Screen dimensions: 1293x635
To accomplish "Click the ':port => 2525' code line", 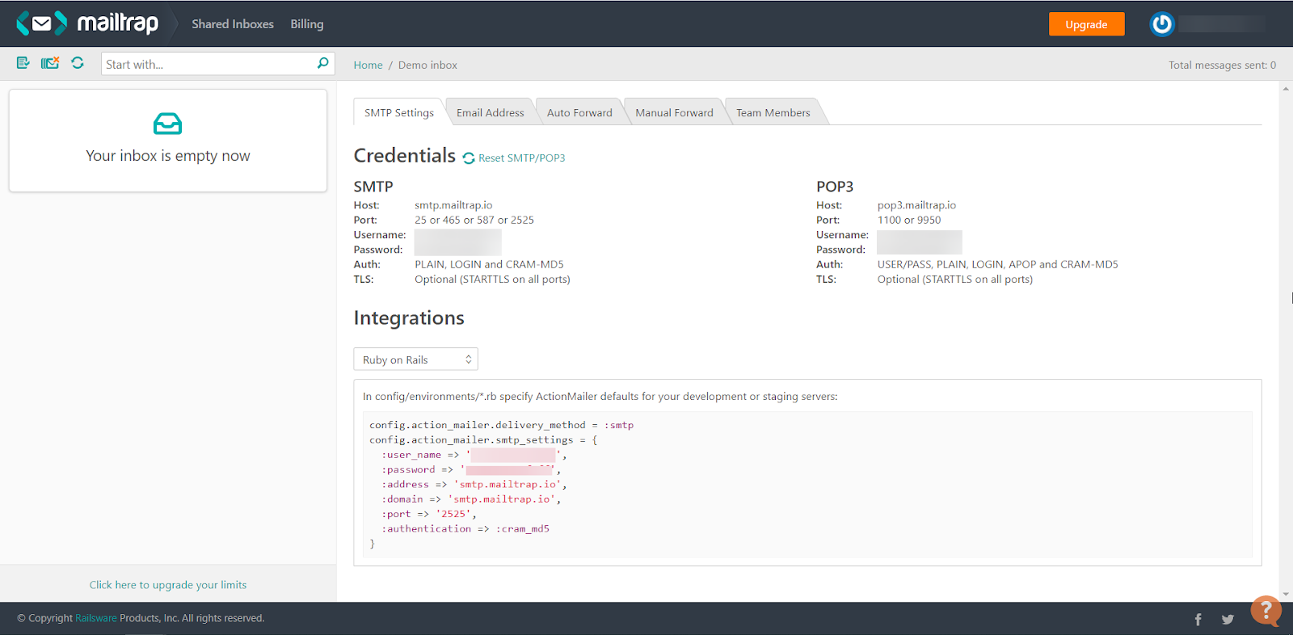I will (x=429, y=514).
